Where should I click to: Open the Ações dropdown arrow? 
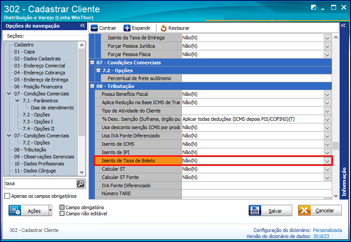[x=50, y=210]
